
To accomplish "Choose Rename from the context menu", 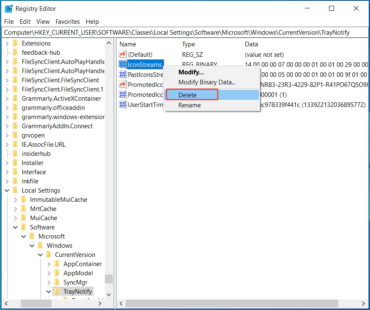I will pos(190,105).
